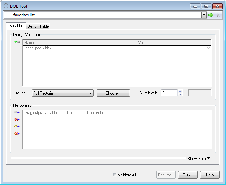Click the yellow-box blue arrow response icon

click(x=17, y=126)
